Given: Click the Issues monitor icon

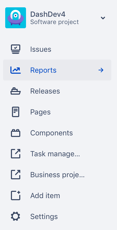Looking at the screenshot, I should [16, 49].
